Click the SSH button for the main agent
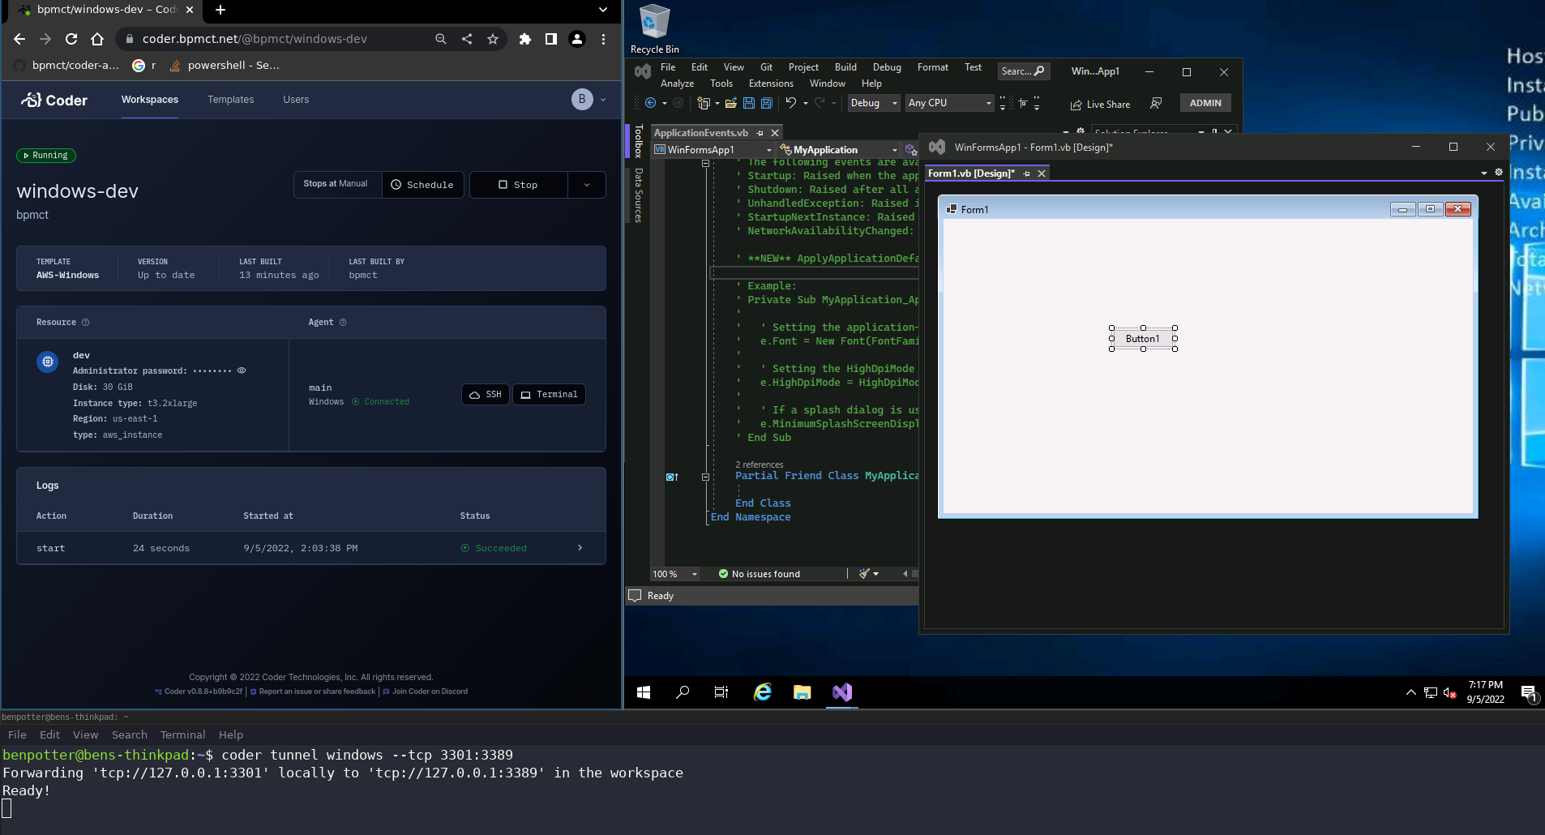 click(486, 395)
